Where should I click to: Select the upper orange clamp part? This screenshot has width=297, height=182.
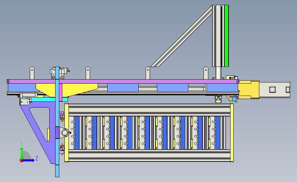coord(62,117)
